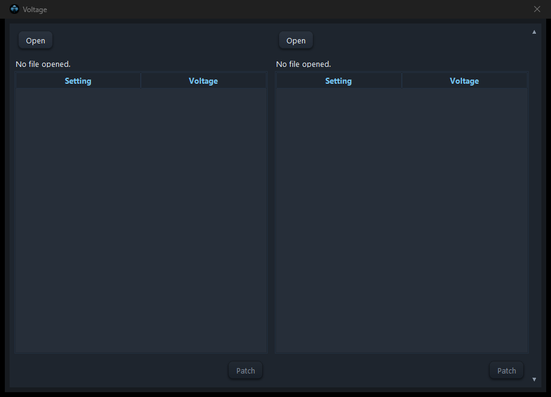This screenshot has width=551, height=397.
Task: Click the scroll down arrow
Action: coord(534,380)
